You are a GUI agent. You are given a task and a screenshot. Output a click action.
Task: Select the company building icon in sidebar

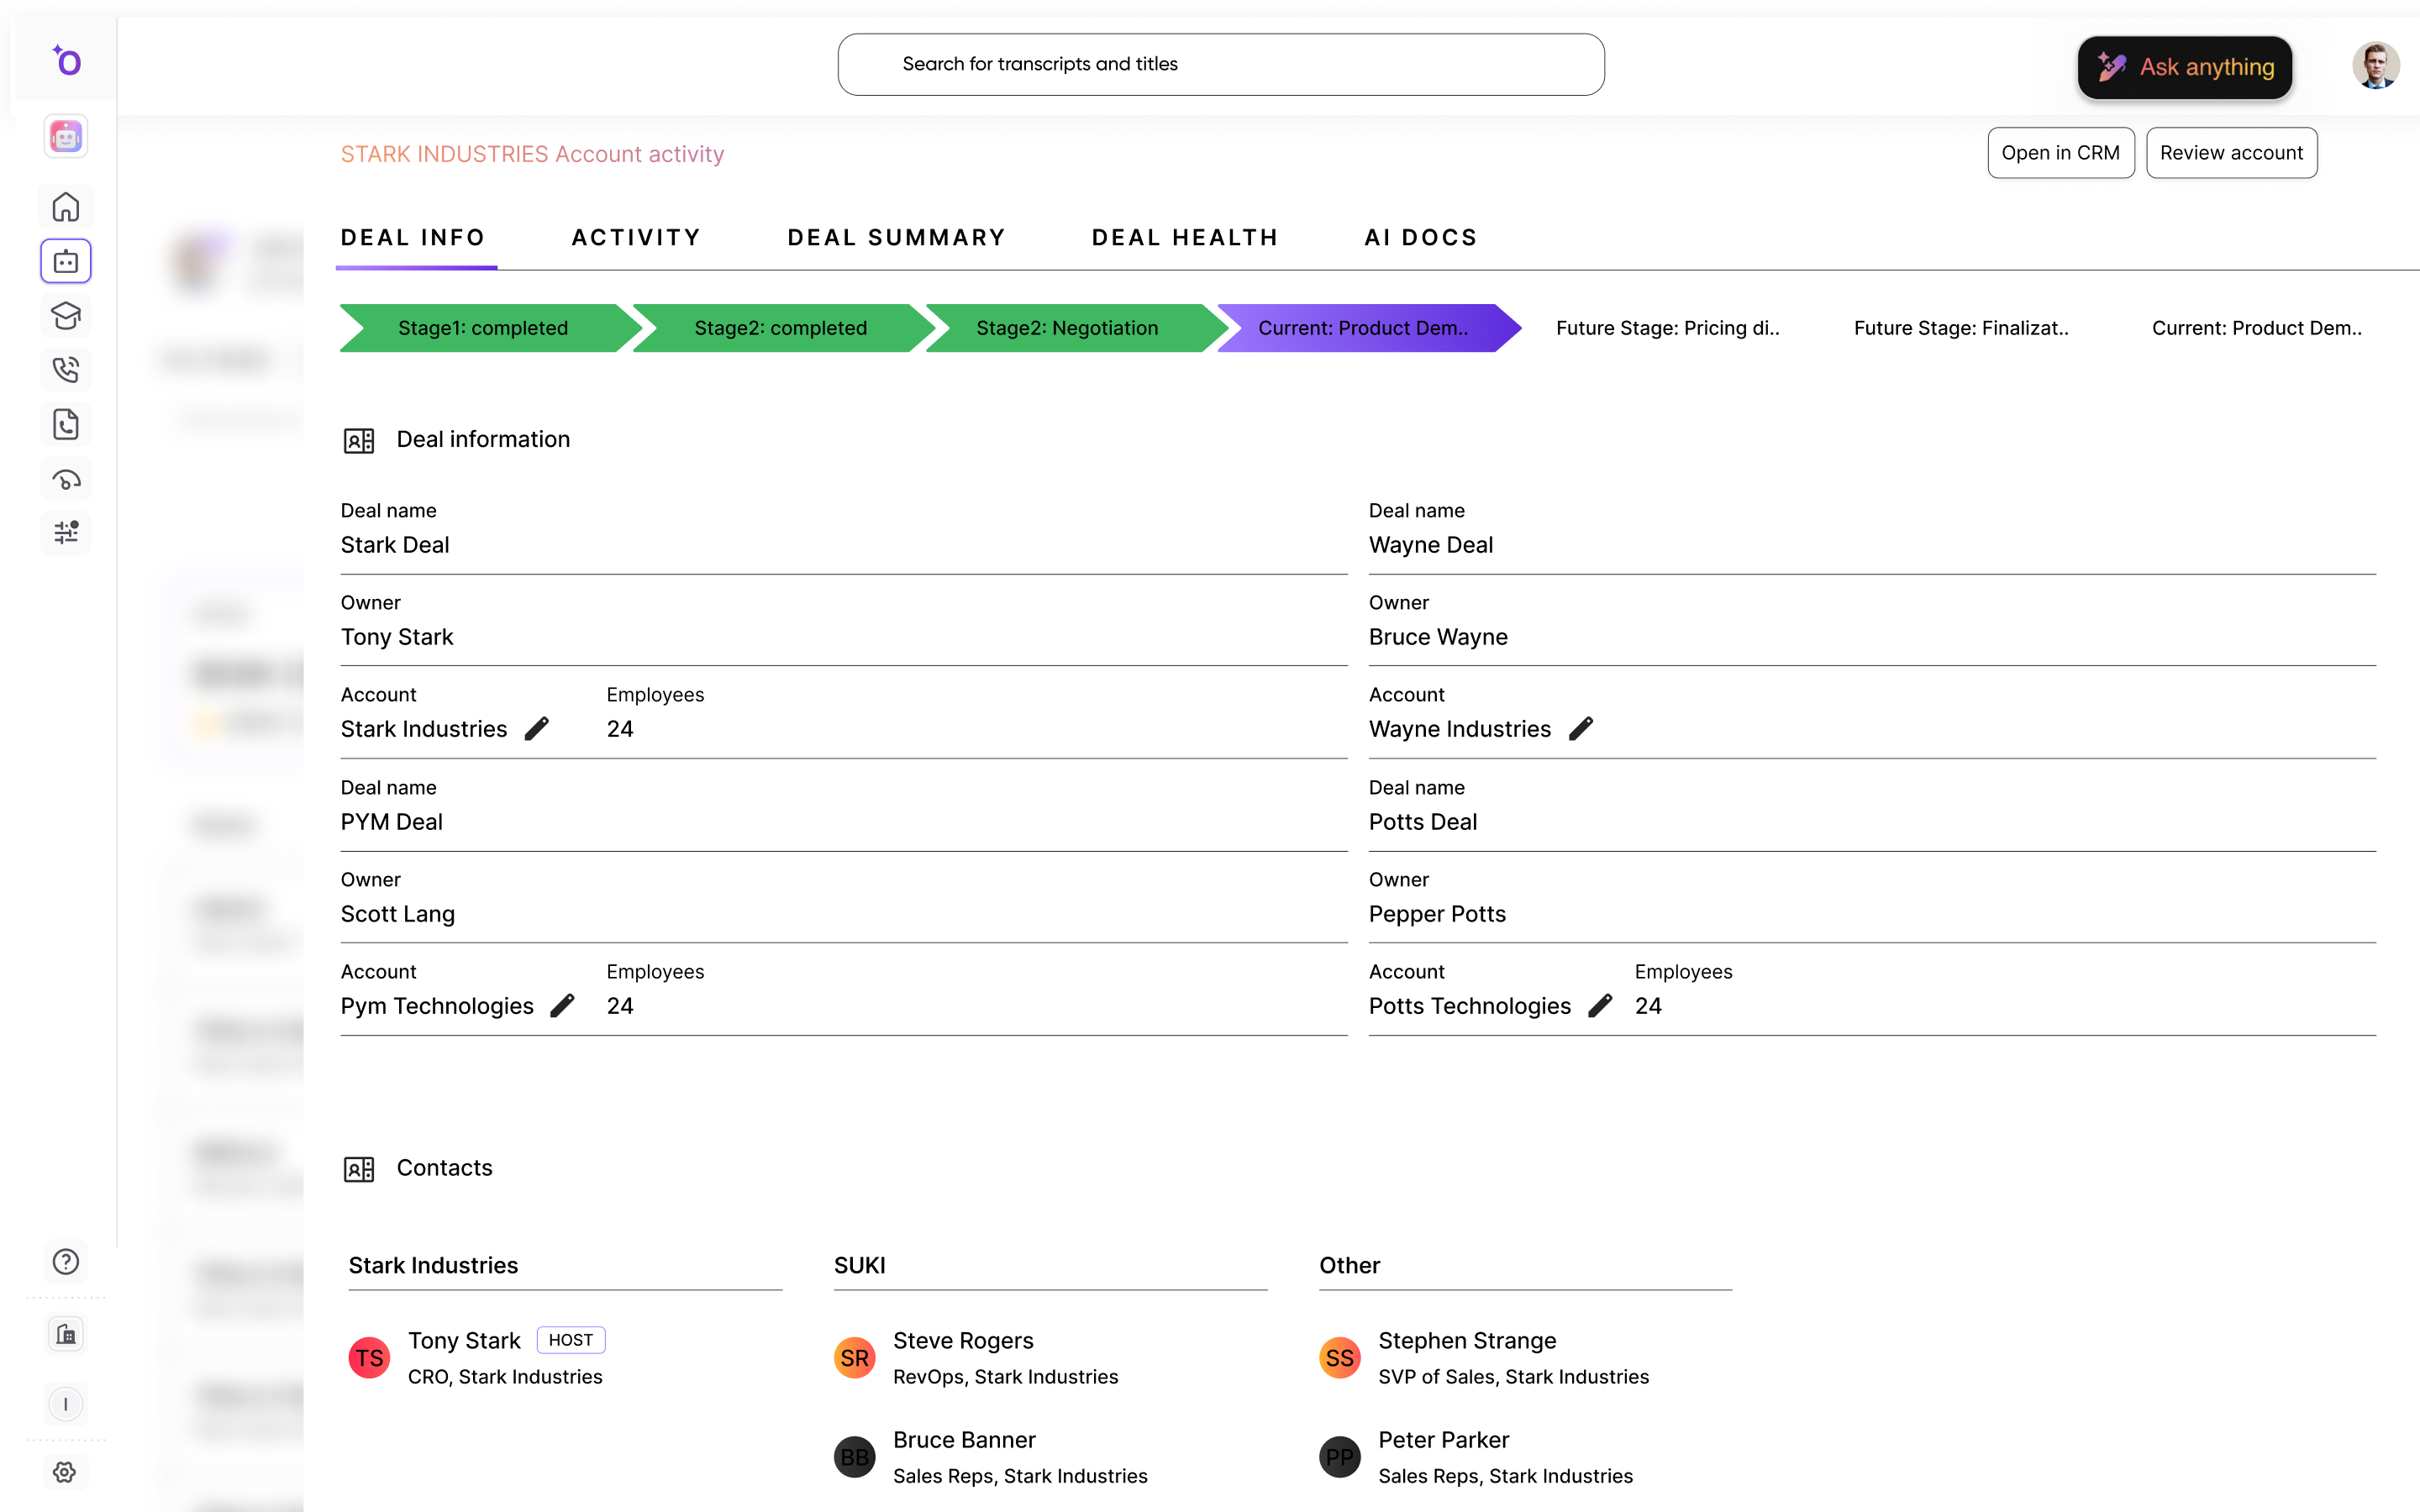65,1333
